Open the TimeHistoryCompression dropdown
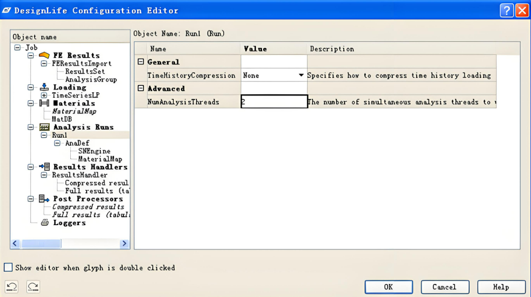 tap(301, 75)
